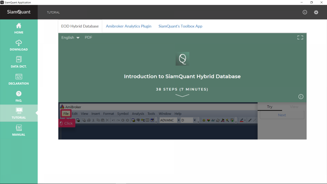The image size is (327, 184).
Task: Open the Download cloud icon
Action: point(19,43)
